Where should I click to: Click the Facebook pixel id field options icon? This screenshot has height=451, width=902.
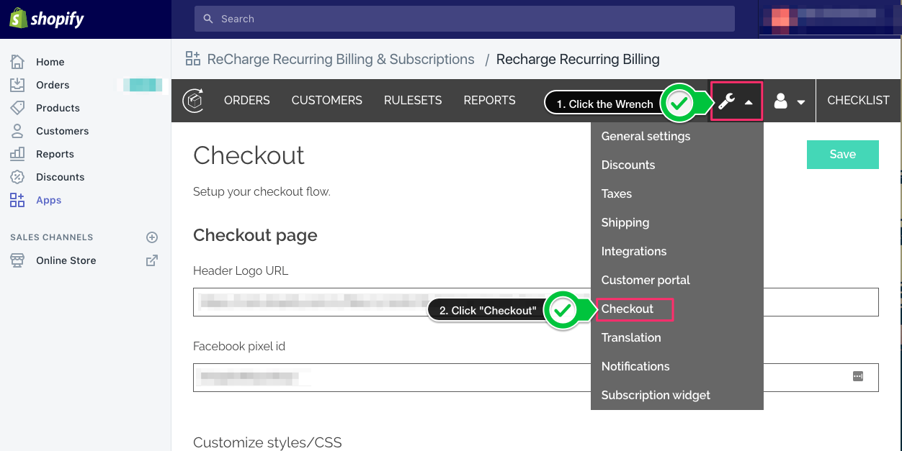(x=857, y=376)
